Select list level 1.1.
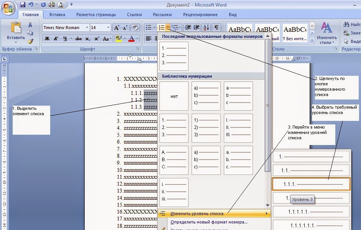The image size is (361, 230). coord(311,170)
